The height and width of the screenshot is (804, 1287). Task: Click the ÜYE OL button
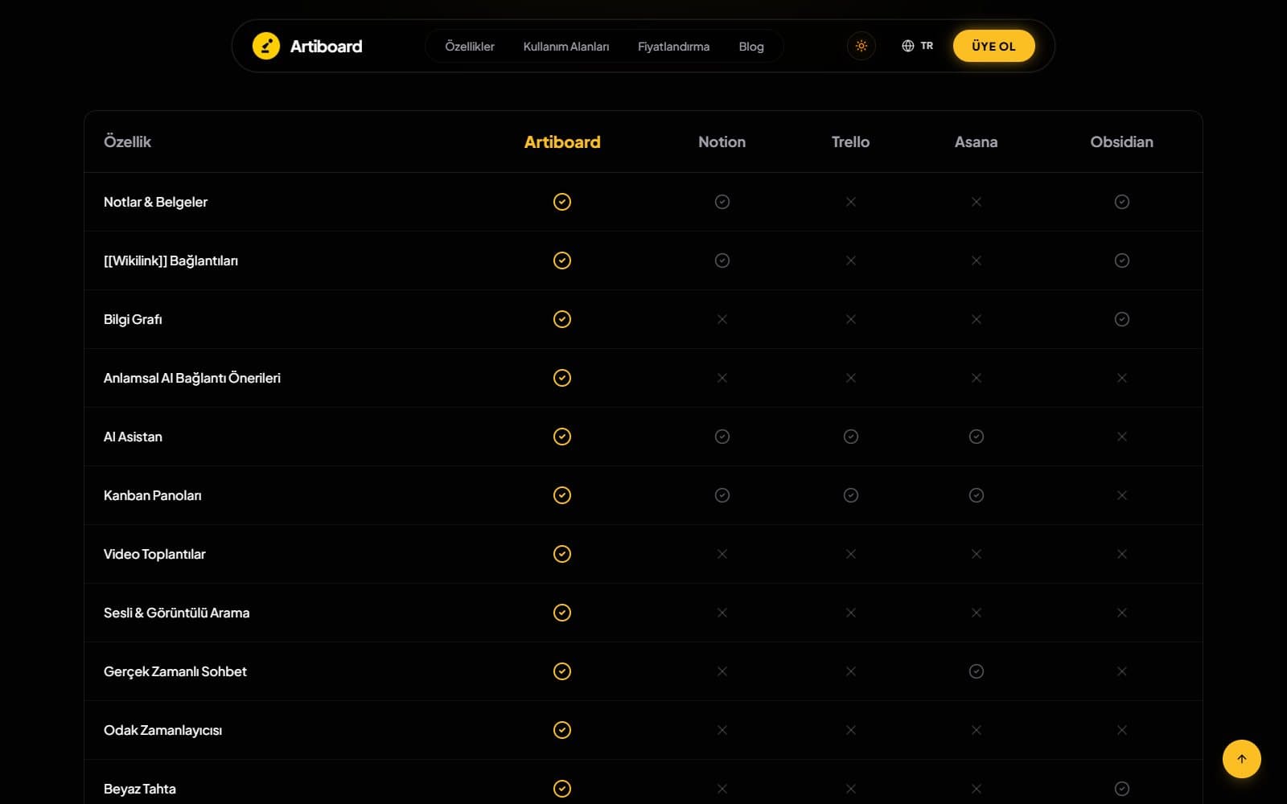pyautogui.click(x=993, y=46)
